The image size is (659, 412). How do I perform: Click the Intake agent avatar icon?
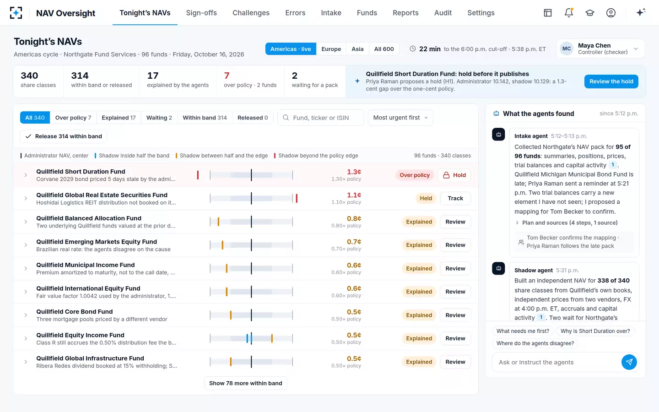point(498,135)
